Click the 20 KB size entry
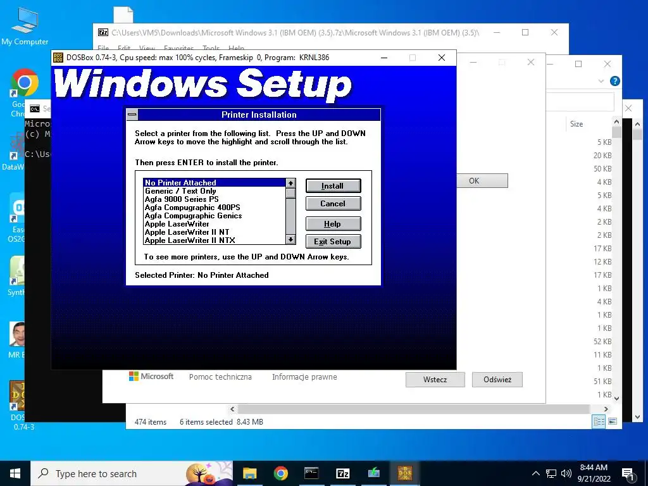Viewport: 648px width, 486px height. tap(602, 156)
